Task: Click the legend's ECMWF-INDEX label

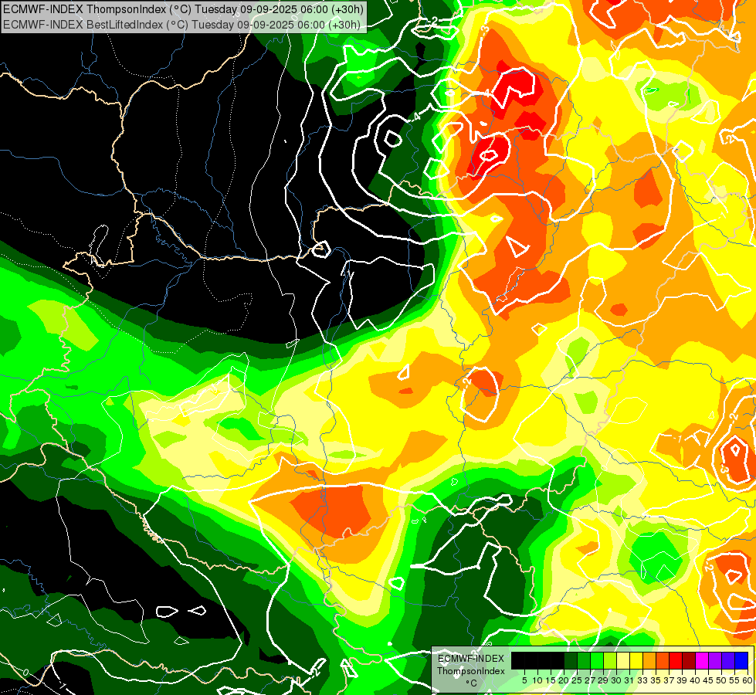Action: point(471,659)
